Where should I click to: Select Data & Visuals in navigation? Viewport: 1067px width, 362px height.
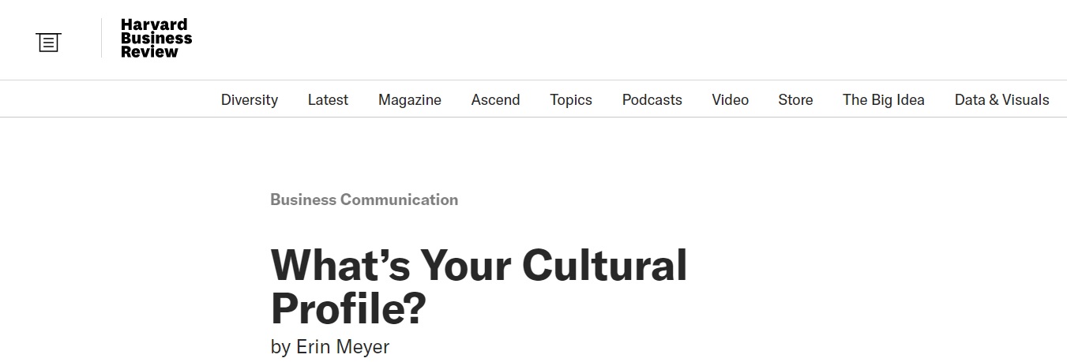(x=1002, y=99)
